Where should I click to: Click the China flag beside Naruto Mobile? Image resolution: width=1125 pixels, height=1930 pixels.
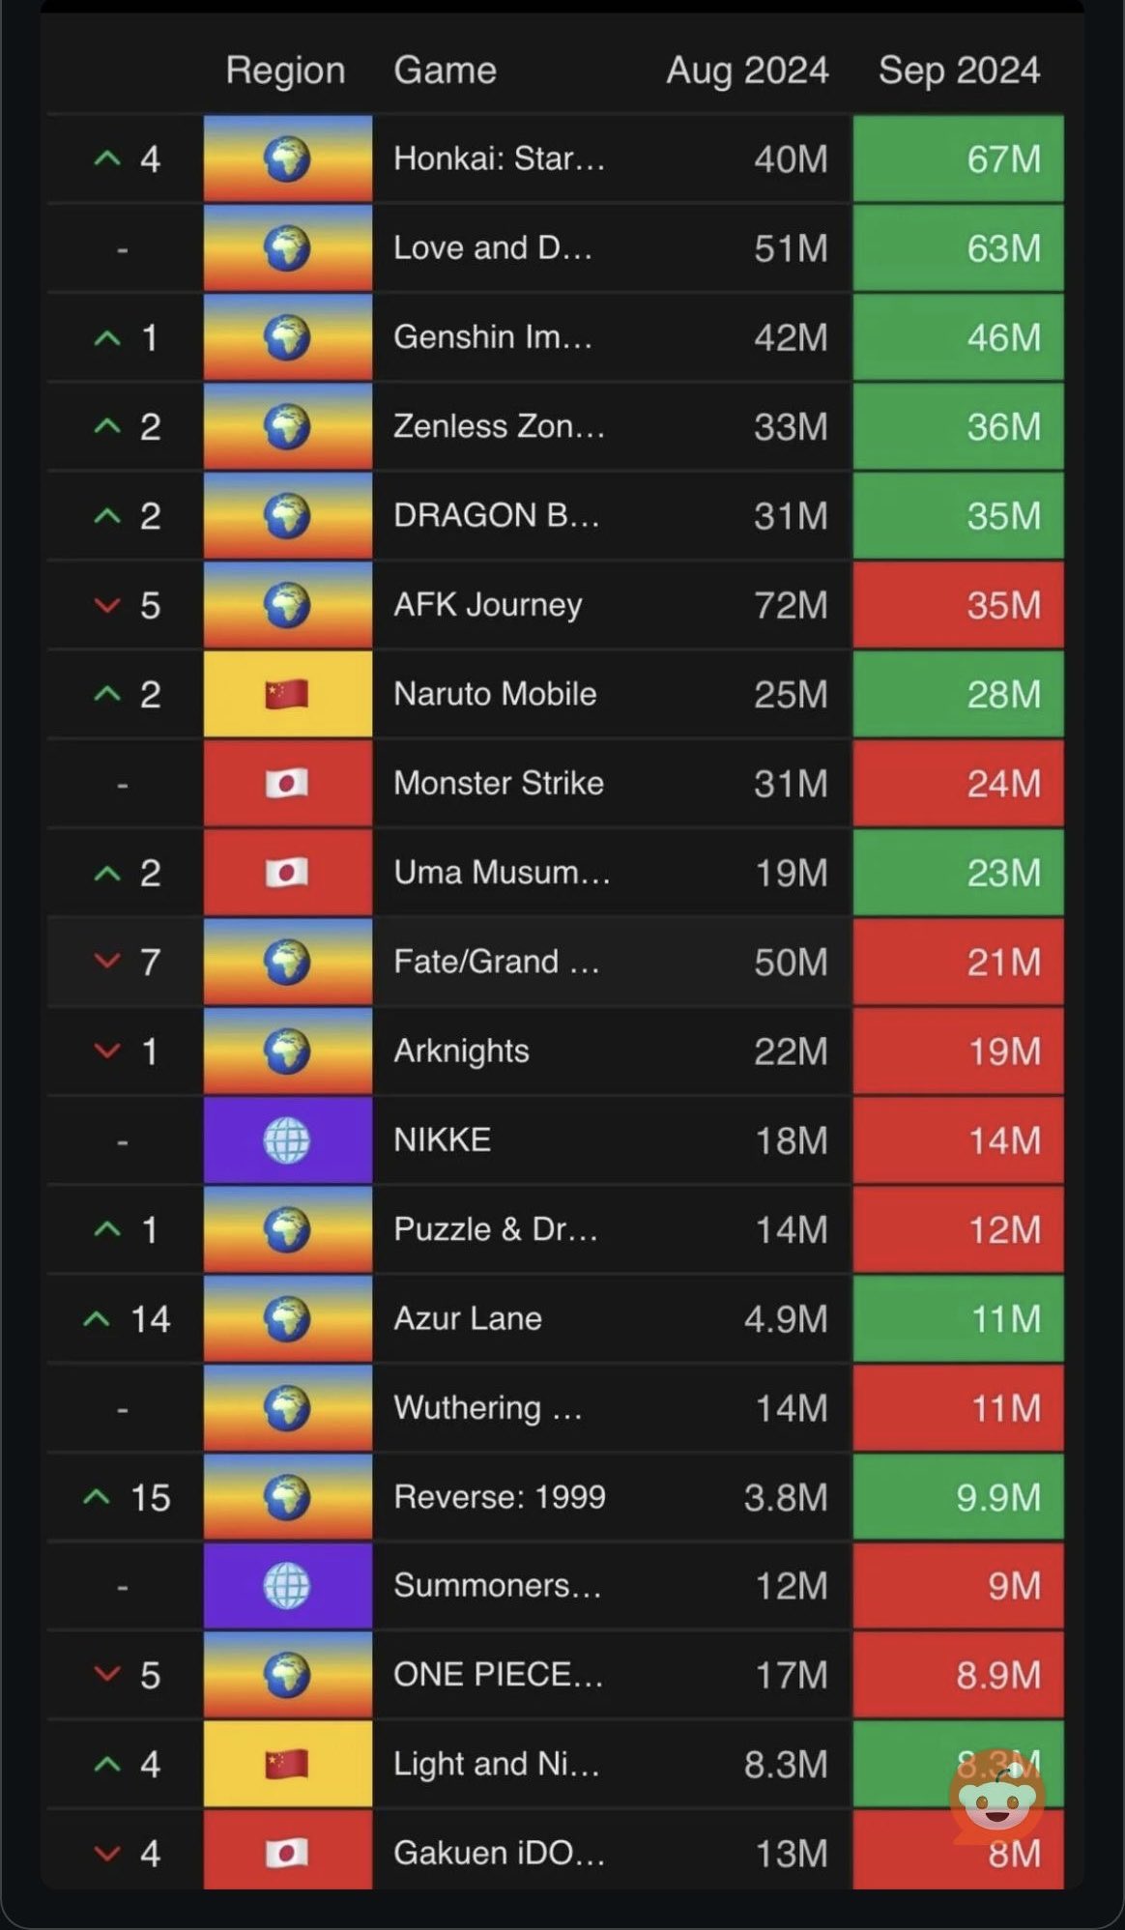tap(287, 694)
